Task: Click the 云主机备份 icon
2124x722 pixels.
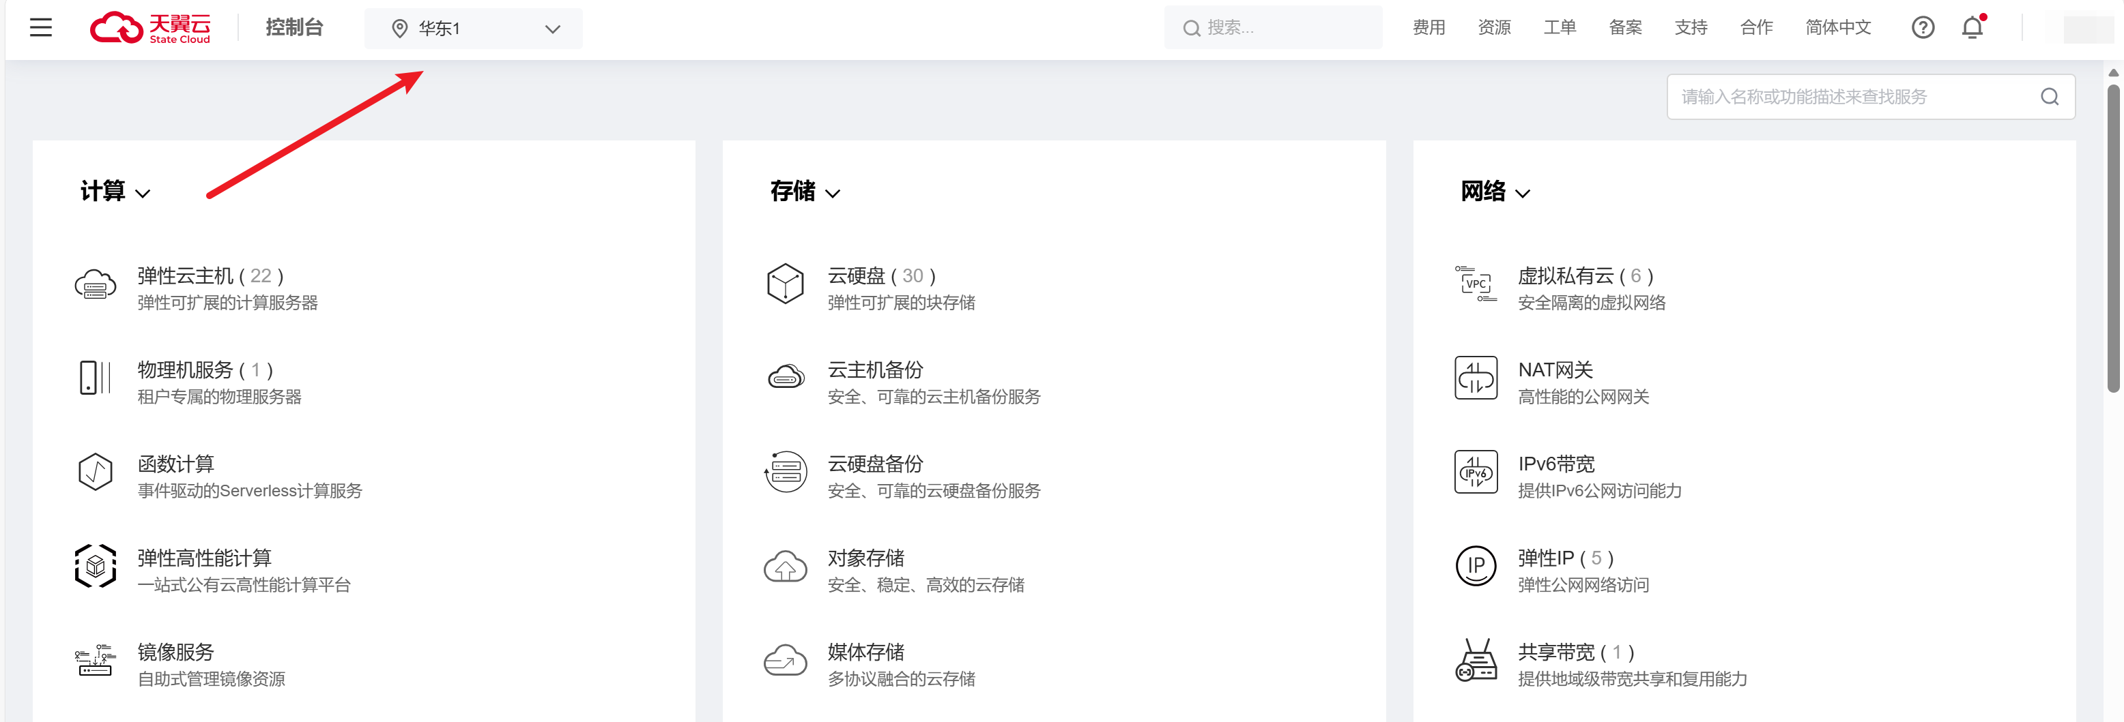Action: coord(785,378)
